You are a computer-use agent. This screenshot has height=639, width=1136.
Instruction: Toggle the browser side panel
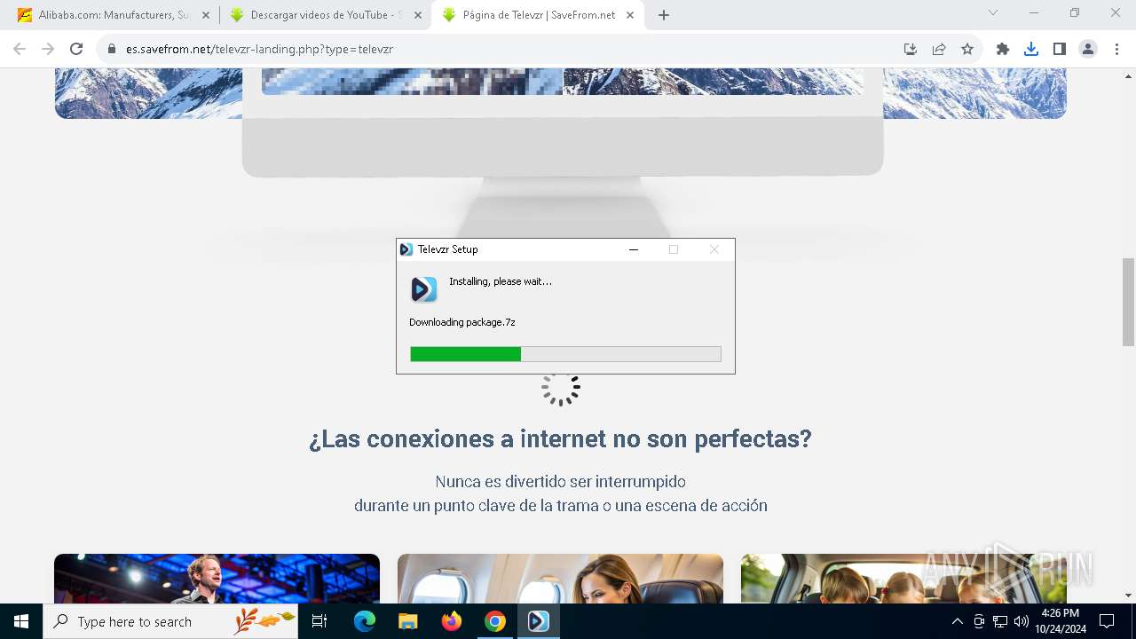coord(1060,49)
